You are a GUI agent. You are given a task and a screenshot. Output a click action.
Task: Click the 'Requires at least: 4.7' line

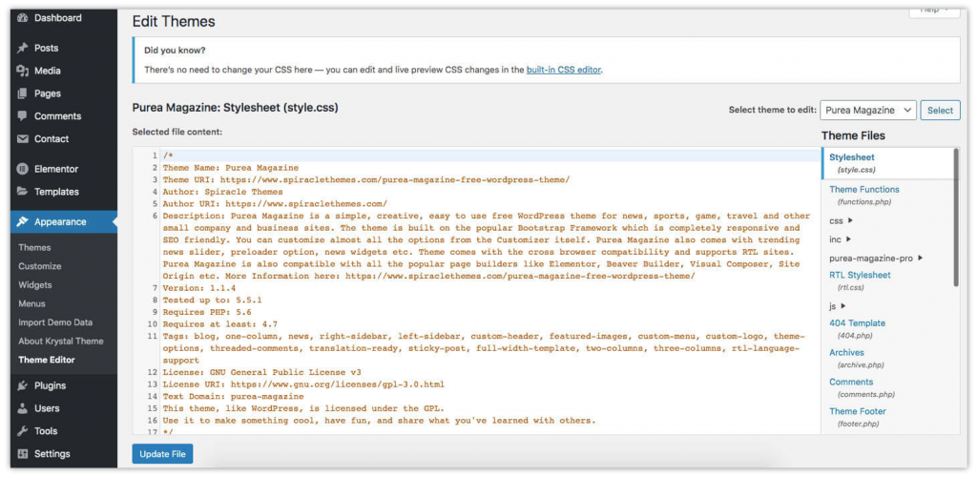(220, 323)
